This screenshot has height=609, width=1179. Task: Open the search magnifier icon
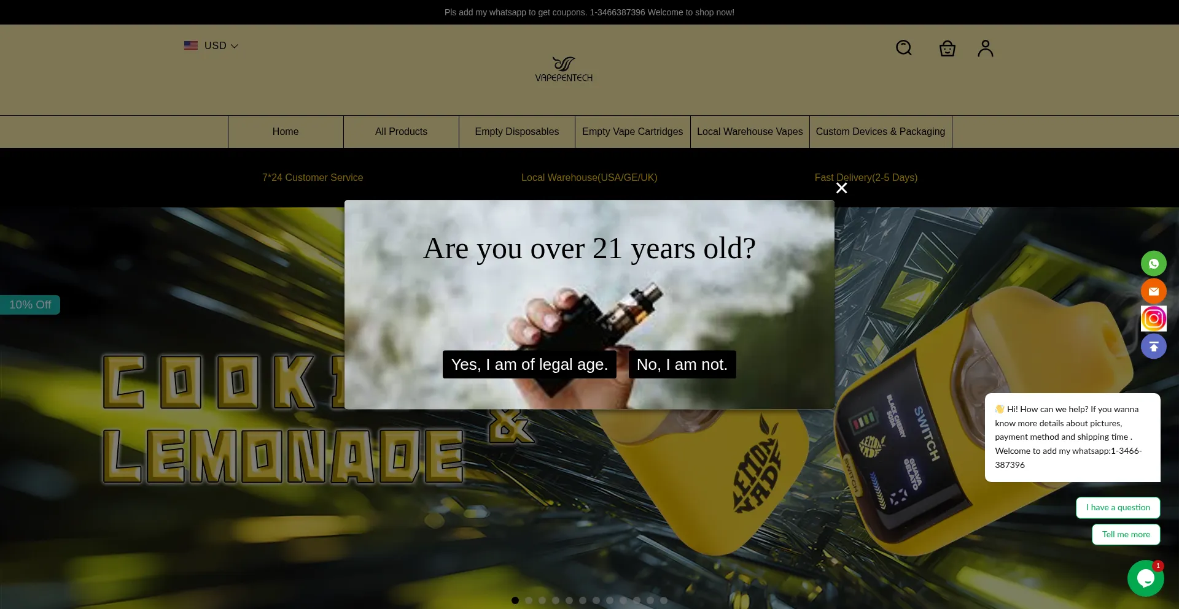click(903, 48)
